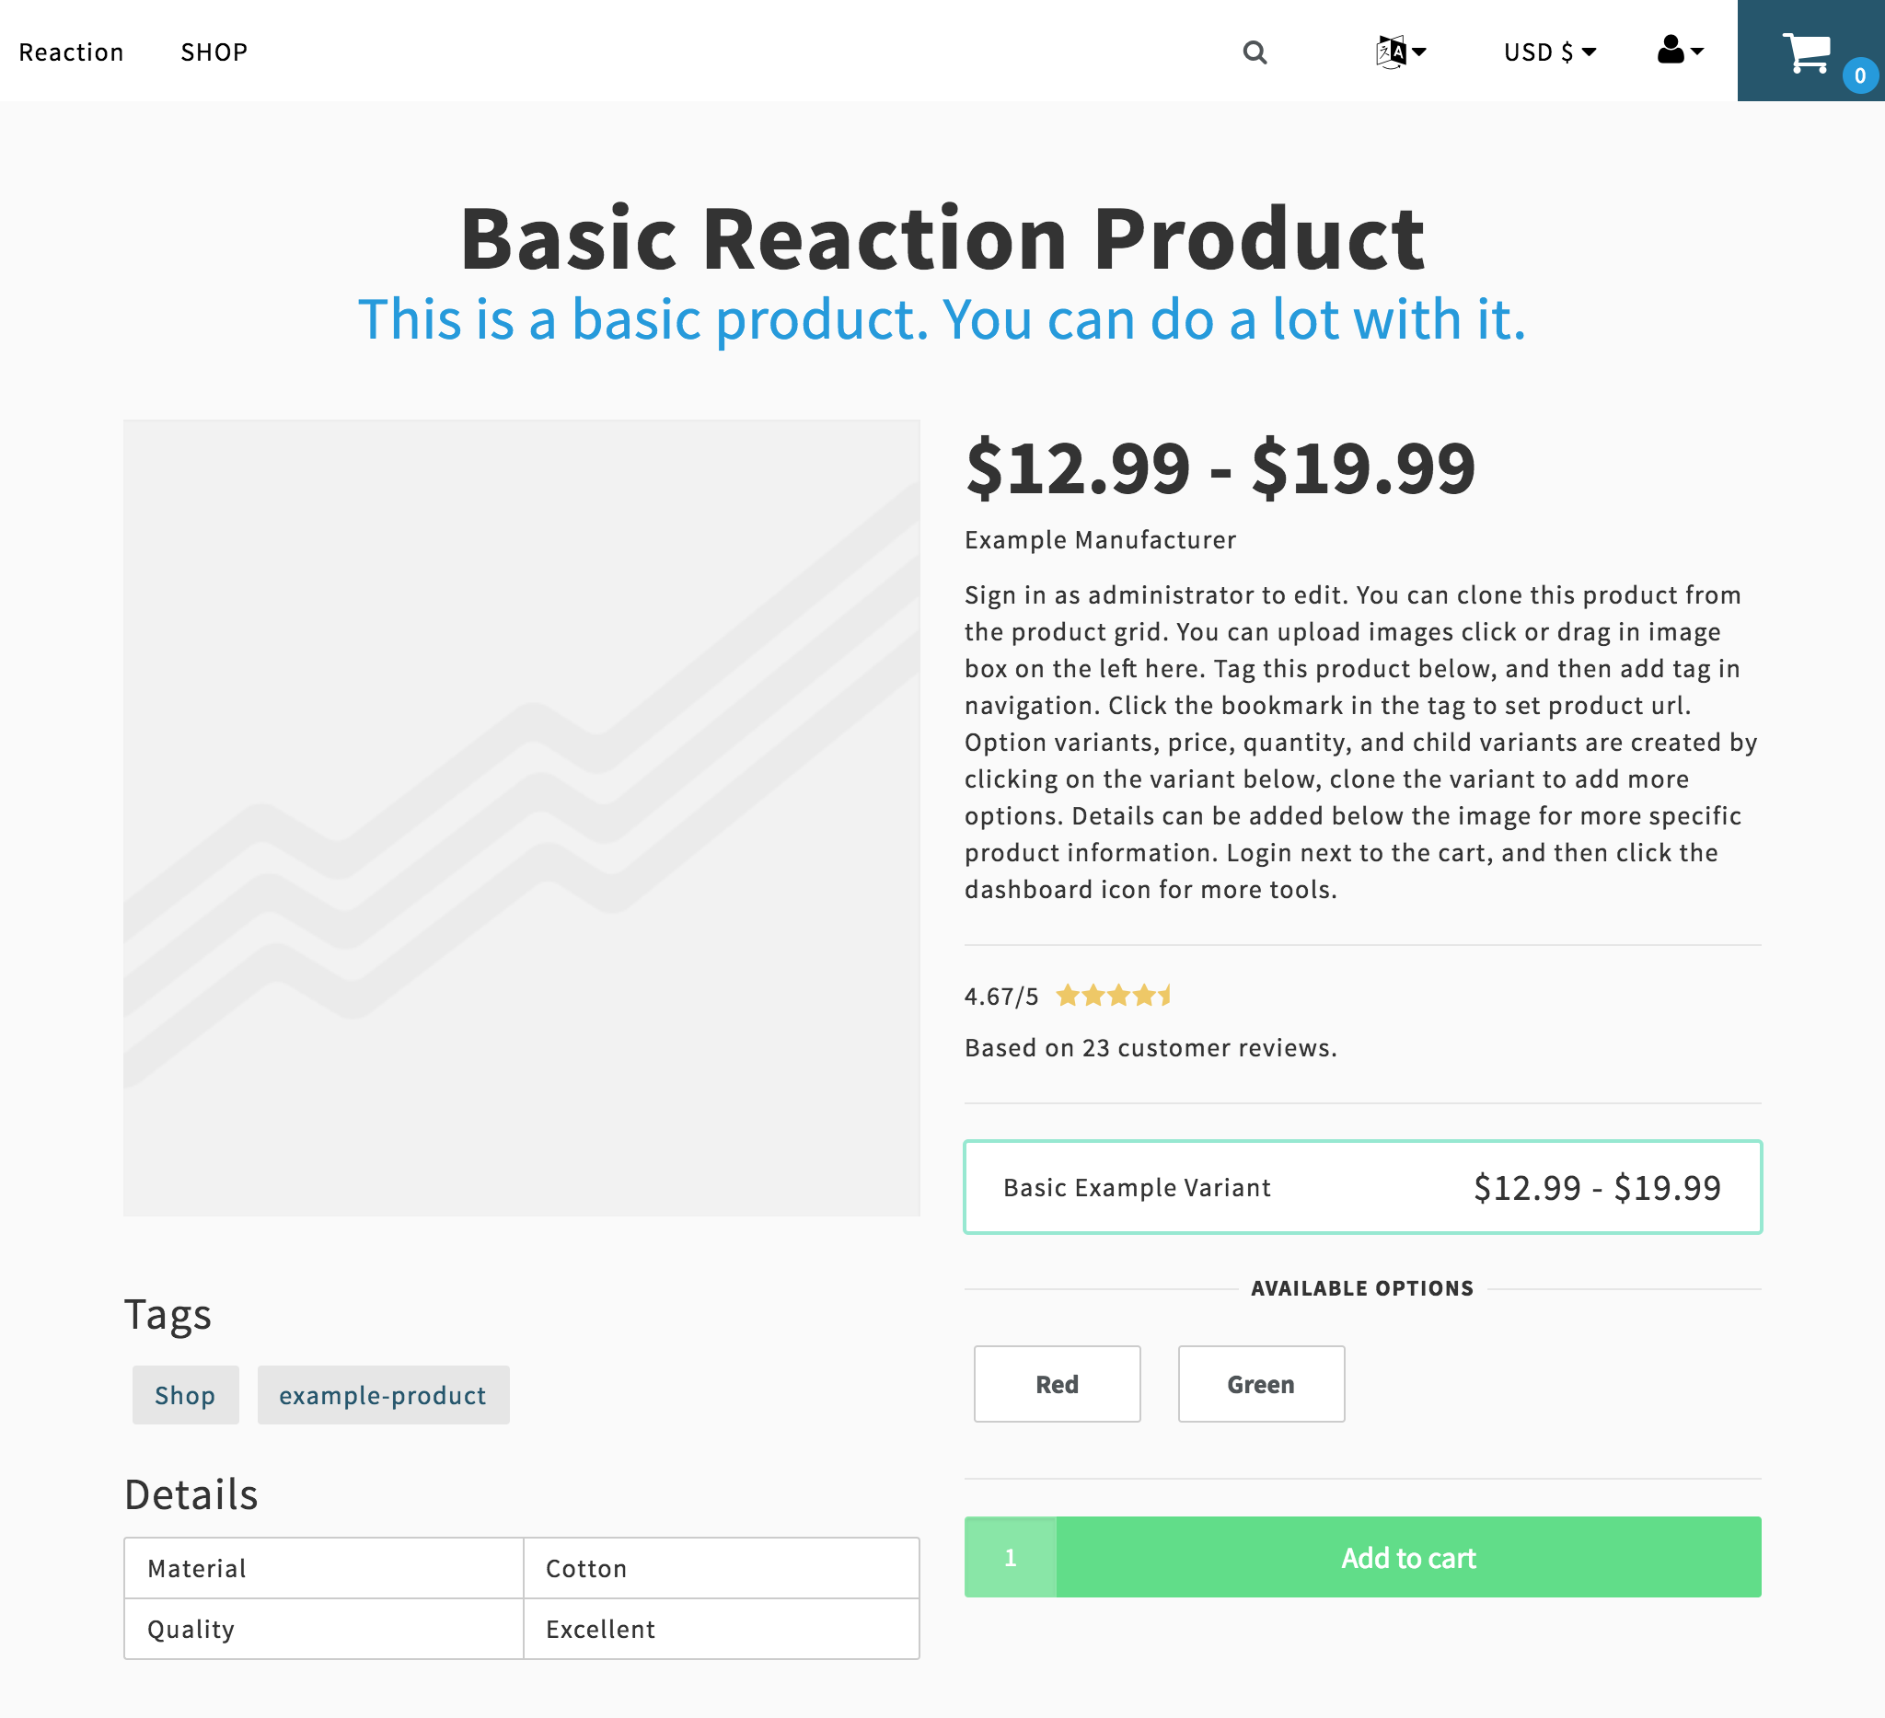Select the Red color option
This screenshot has height=1718, width=1885.
coord(1056,1383)
